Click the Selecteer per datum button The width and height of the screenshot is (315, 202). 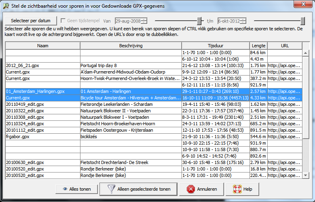31,21
